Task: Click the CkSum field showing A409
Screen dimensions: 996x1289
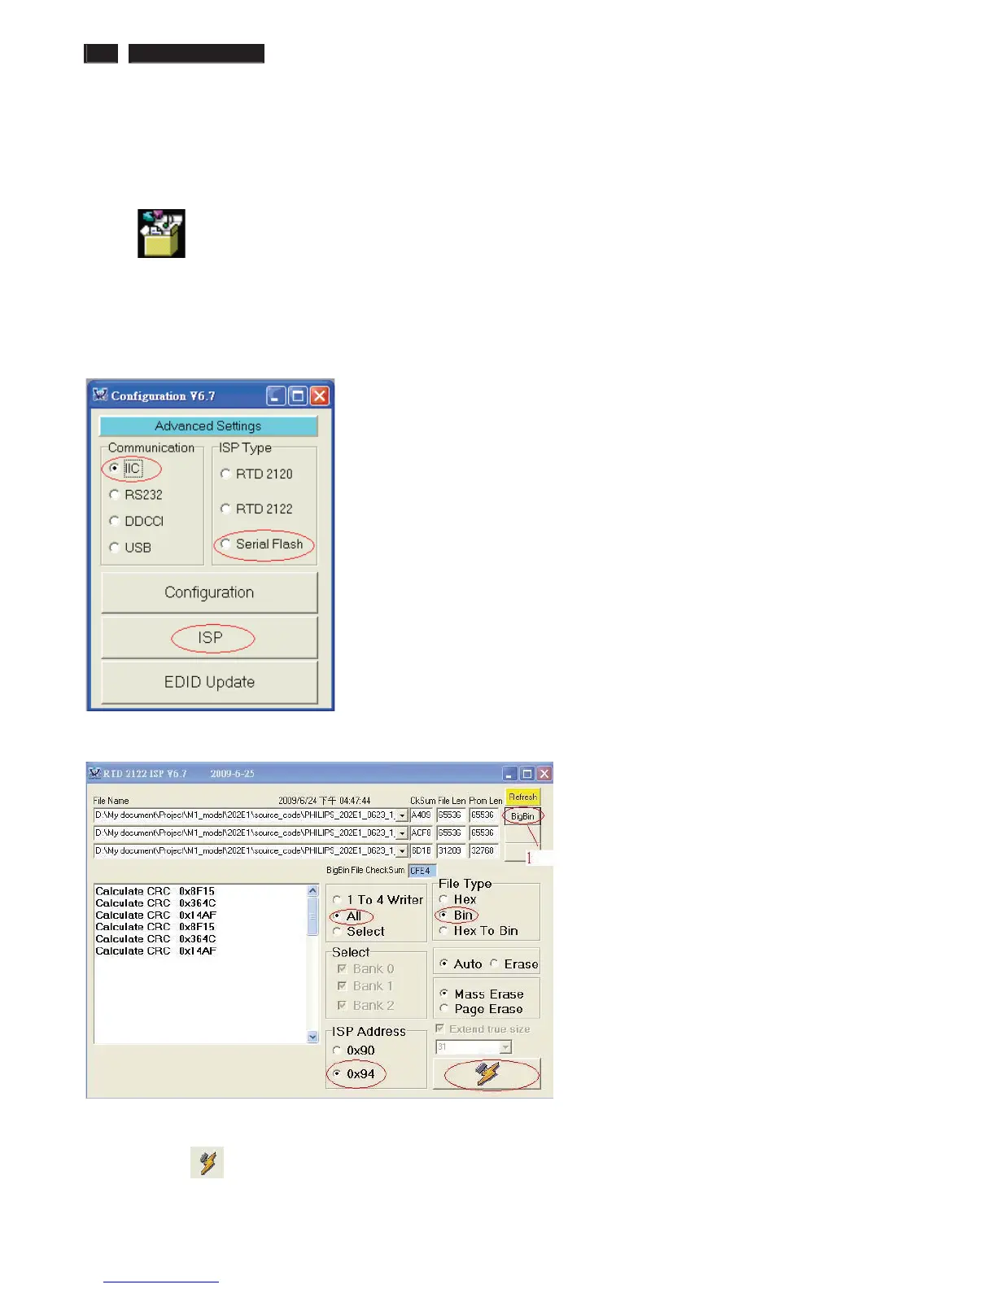Action: point(421,815)
